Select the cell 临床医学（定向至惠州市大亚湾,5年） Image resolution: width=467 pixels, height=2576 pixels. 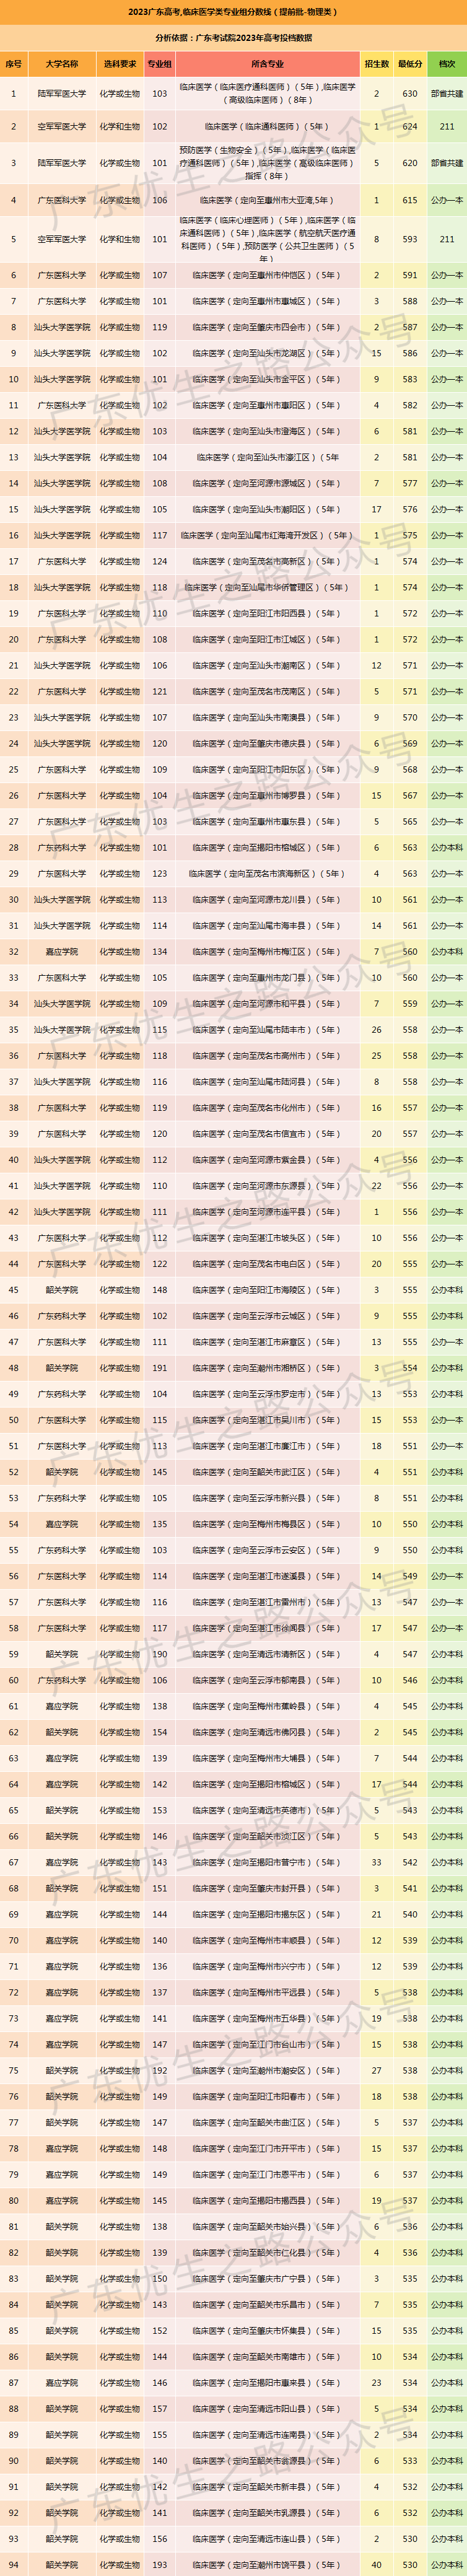pos(267,200)
